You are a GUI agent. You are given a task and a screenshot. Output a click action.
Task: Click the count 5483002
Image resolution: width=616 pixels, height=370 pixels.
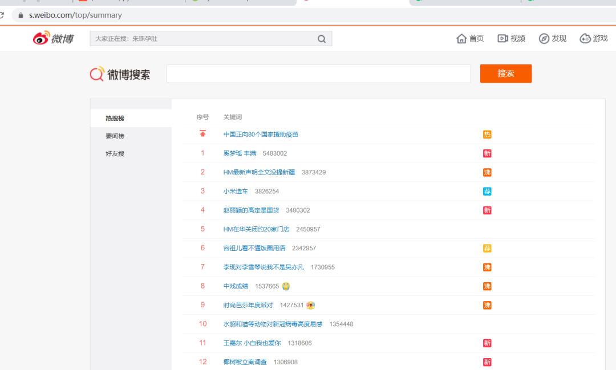coord(274,153)
